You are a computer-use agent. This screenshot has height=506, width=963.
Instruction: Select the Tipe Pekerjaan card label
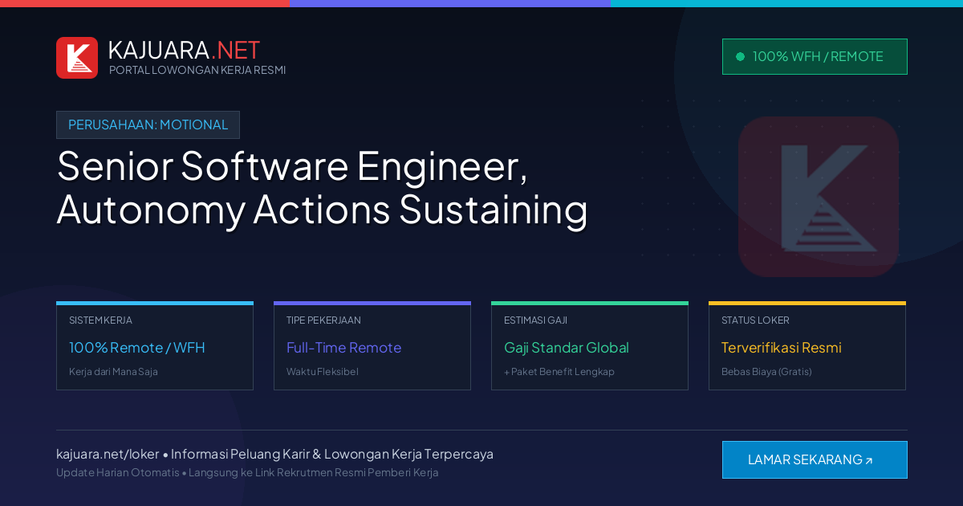coord(323,320)
